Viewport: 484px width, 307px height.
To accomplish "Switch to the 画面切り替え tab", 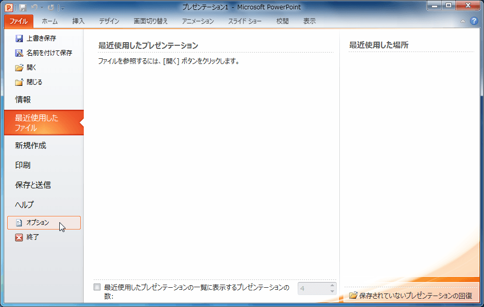I will point(150,21).
